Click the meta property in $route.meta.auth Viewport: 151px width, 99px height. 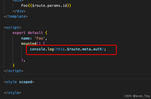[x=86, y=49]
